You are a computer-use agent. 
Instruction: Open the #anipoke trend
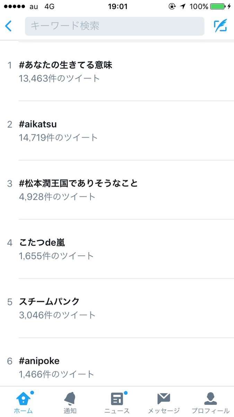(x=39, y=361)
